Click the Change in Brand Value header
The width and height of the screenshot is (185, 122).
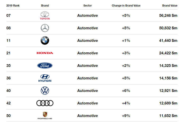coord(126,6)
